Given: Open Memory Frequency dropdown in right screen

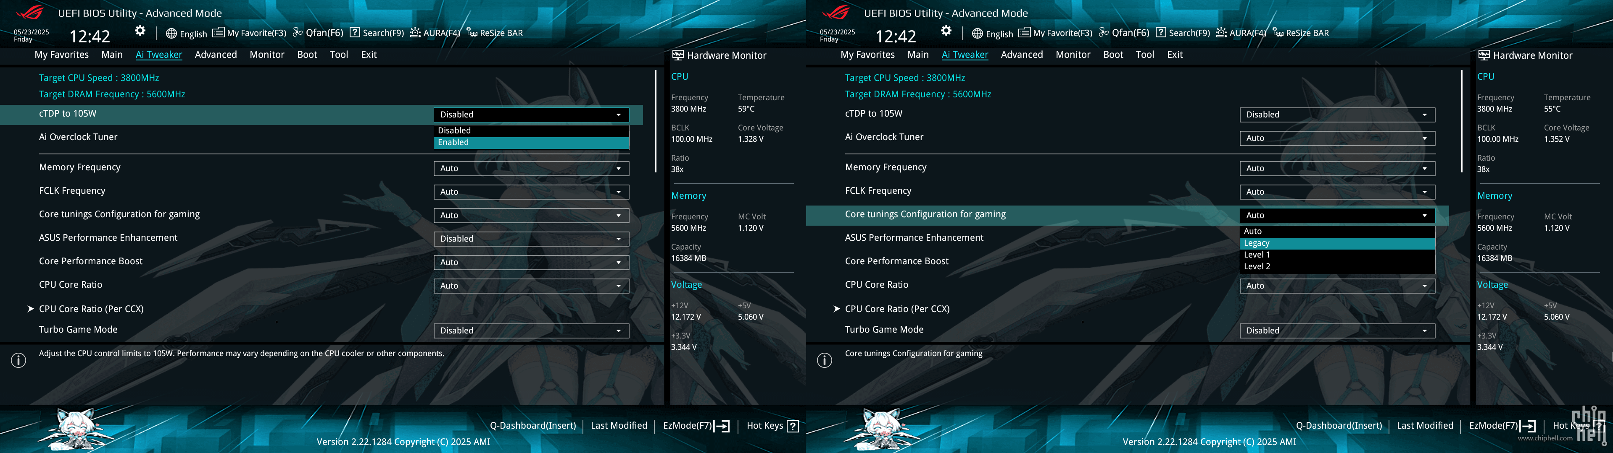Looking at the screenshot, I should coord(1337,168).
